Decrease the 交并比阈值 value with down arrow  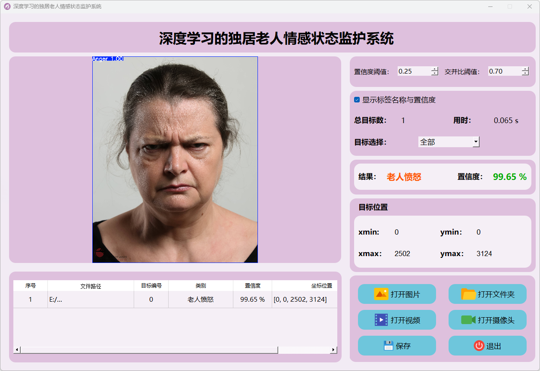tap(525, 74)
